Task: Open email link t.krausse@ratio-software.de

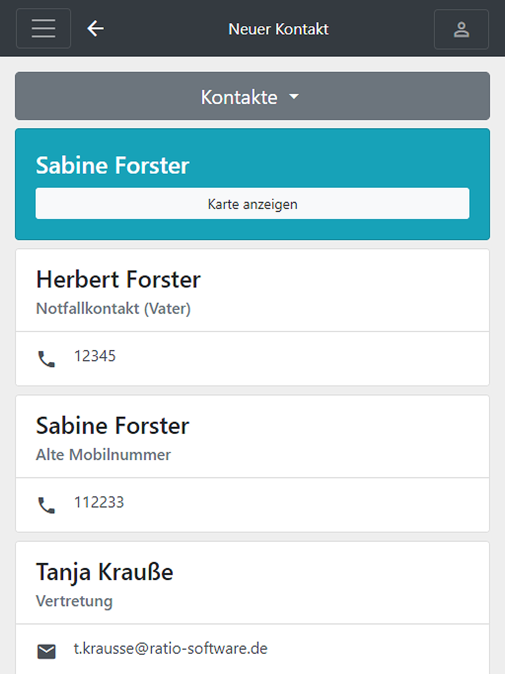Action: [171, 648]
